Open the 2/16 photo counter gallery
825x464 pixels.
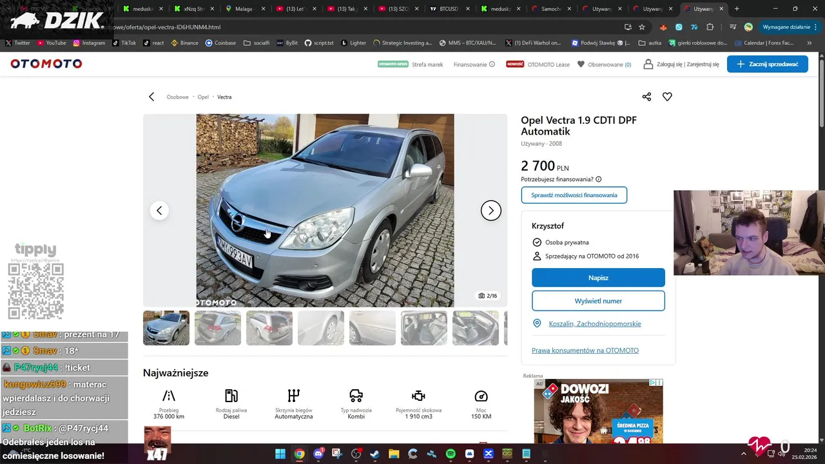tap(488, 296)
